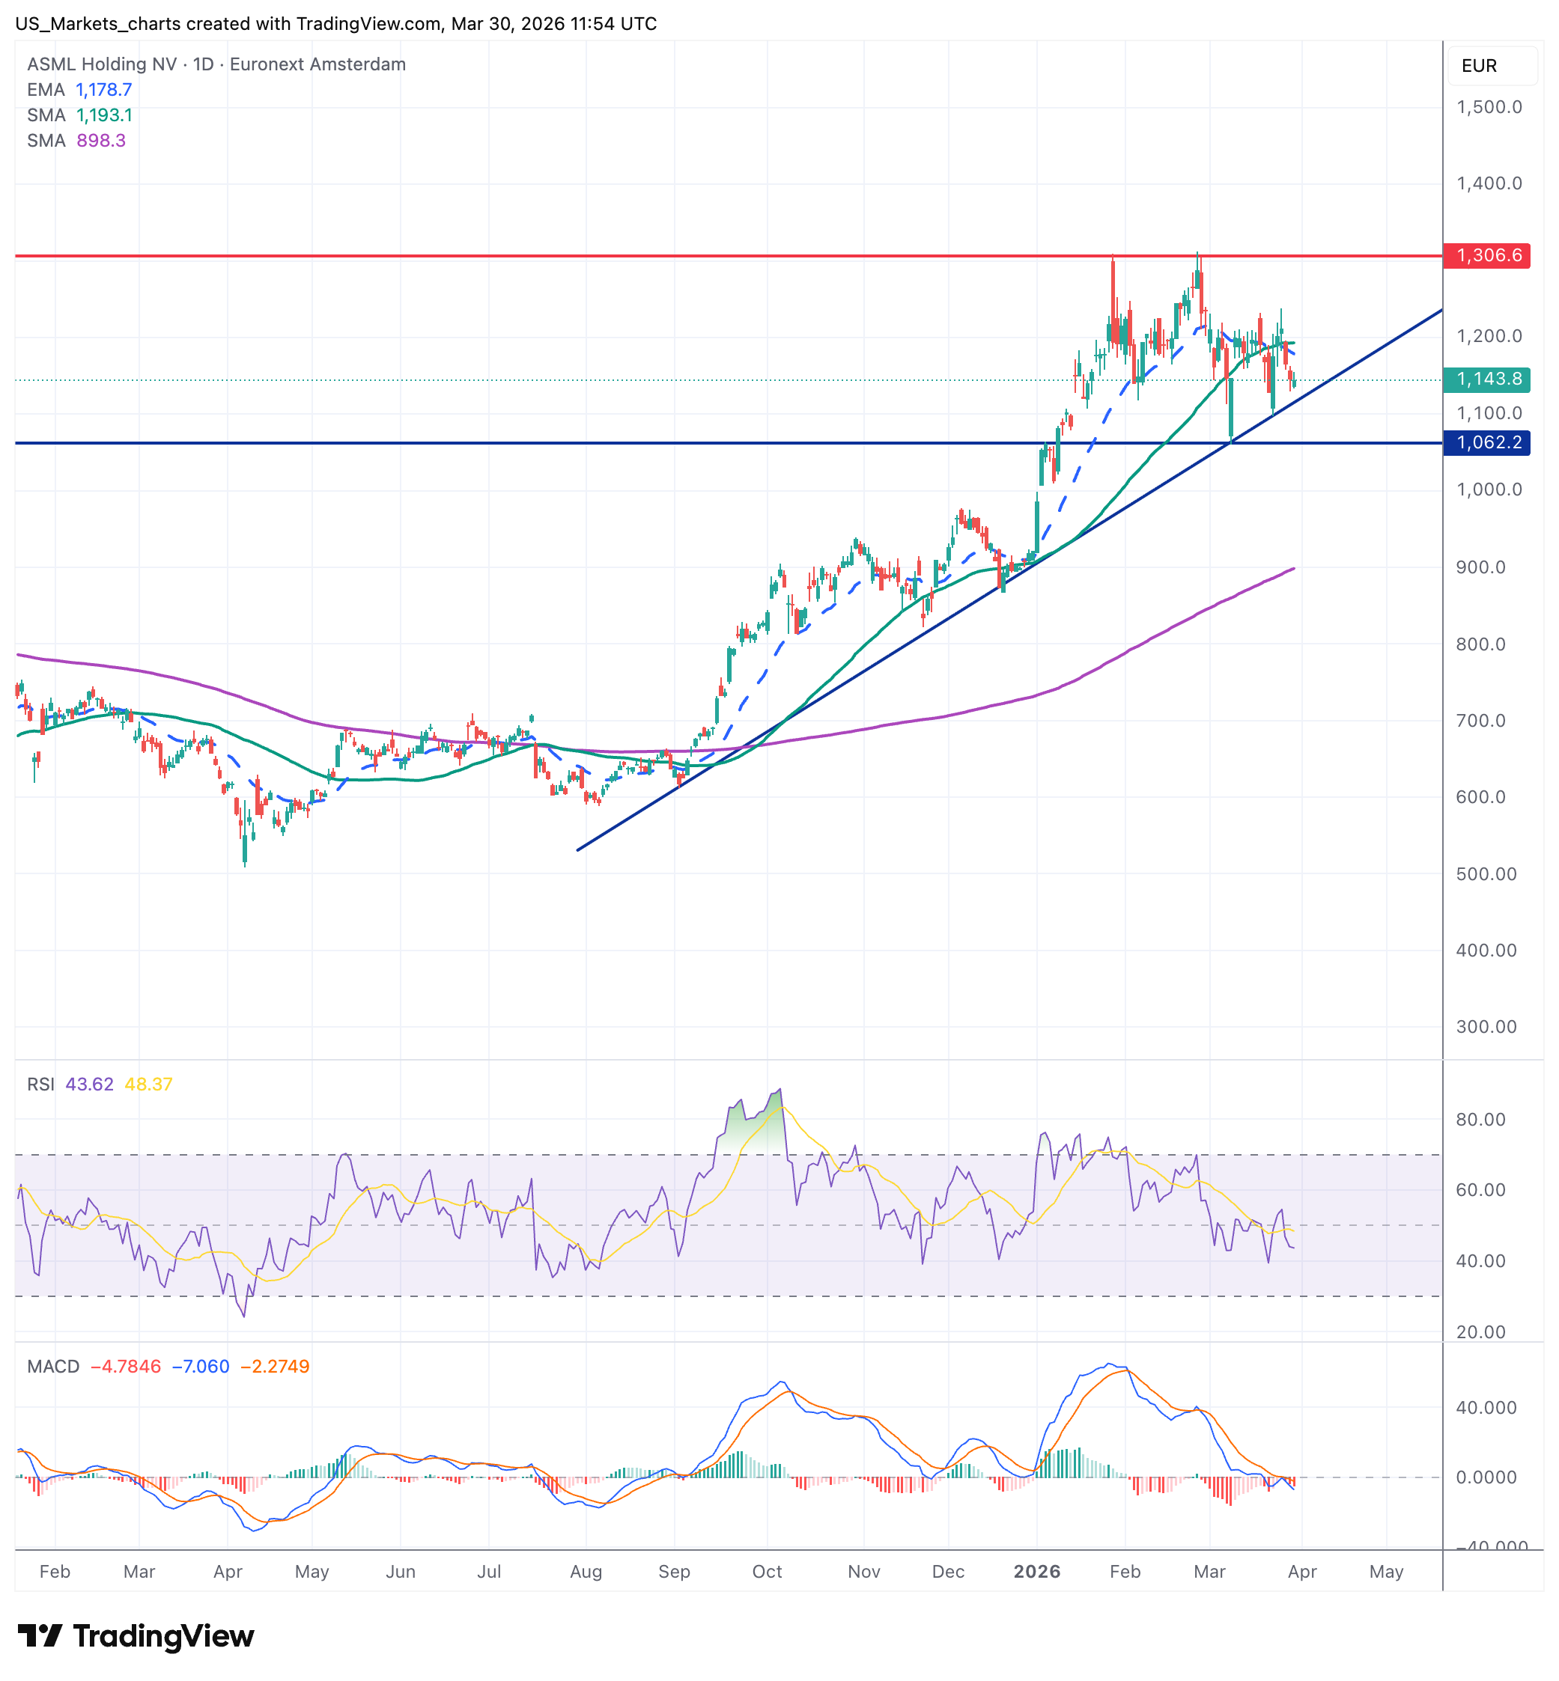Click the MACD indicator legend label
This screenshot has width=1559, height=1681.
click(53, 1367)
